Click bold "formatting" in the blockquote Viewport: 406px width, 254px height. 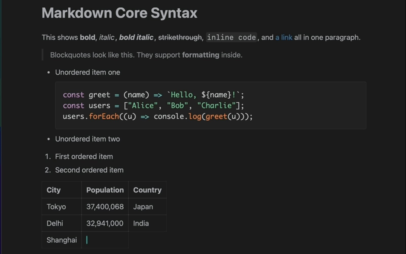click(x=201, y=55)
